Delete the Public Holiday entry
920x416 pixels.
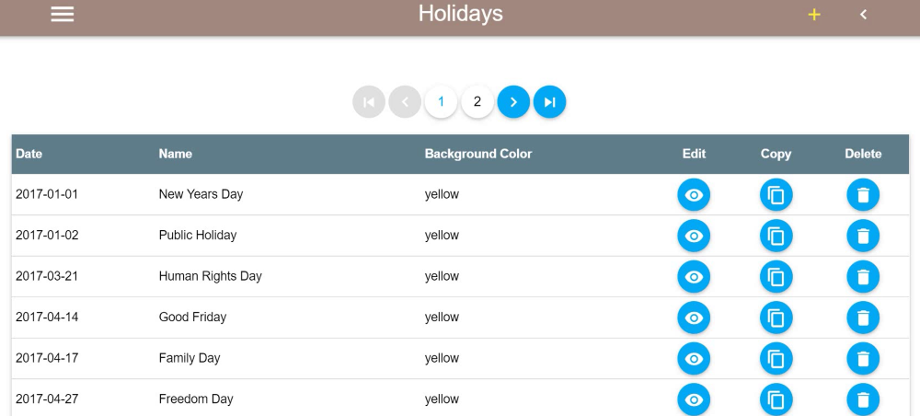point(863,236)
